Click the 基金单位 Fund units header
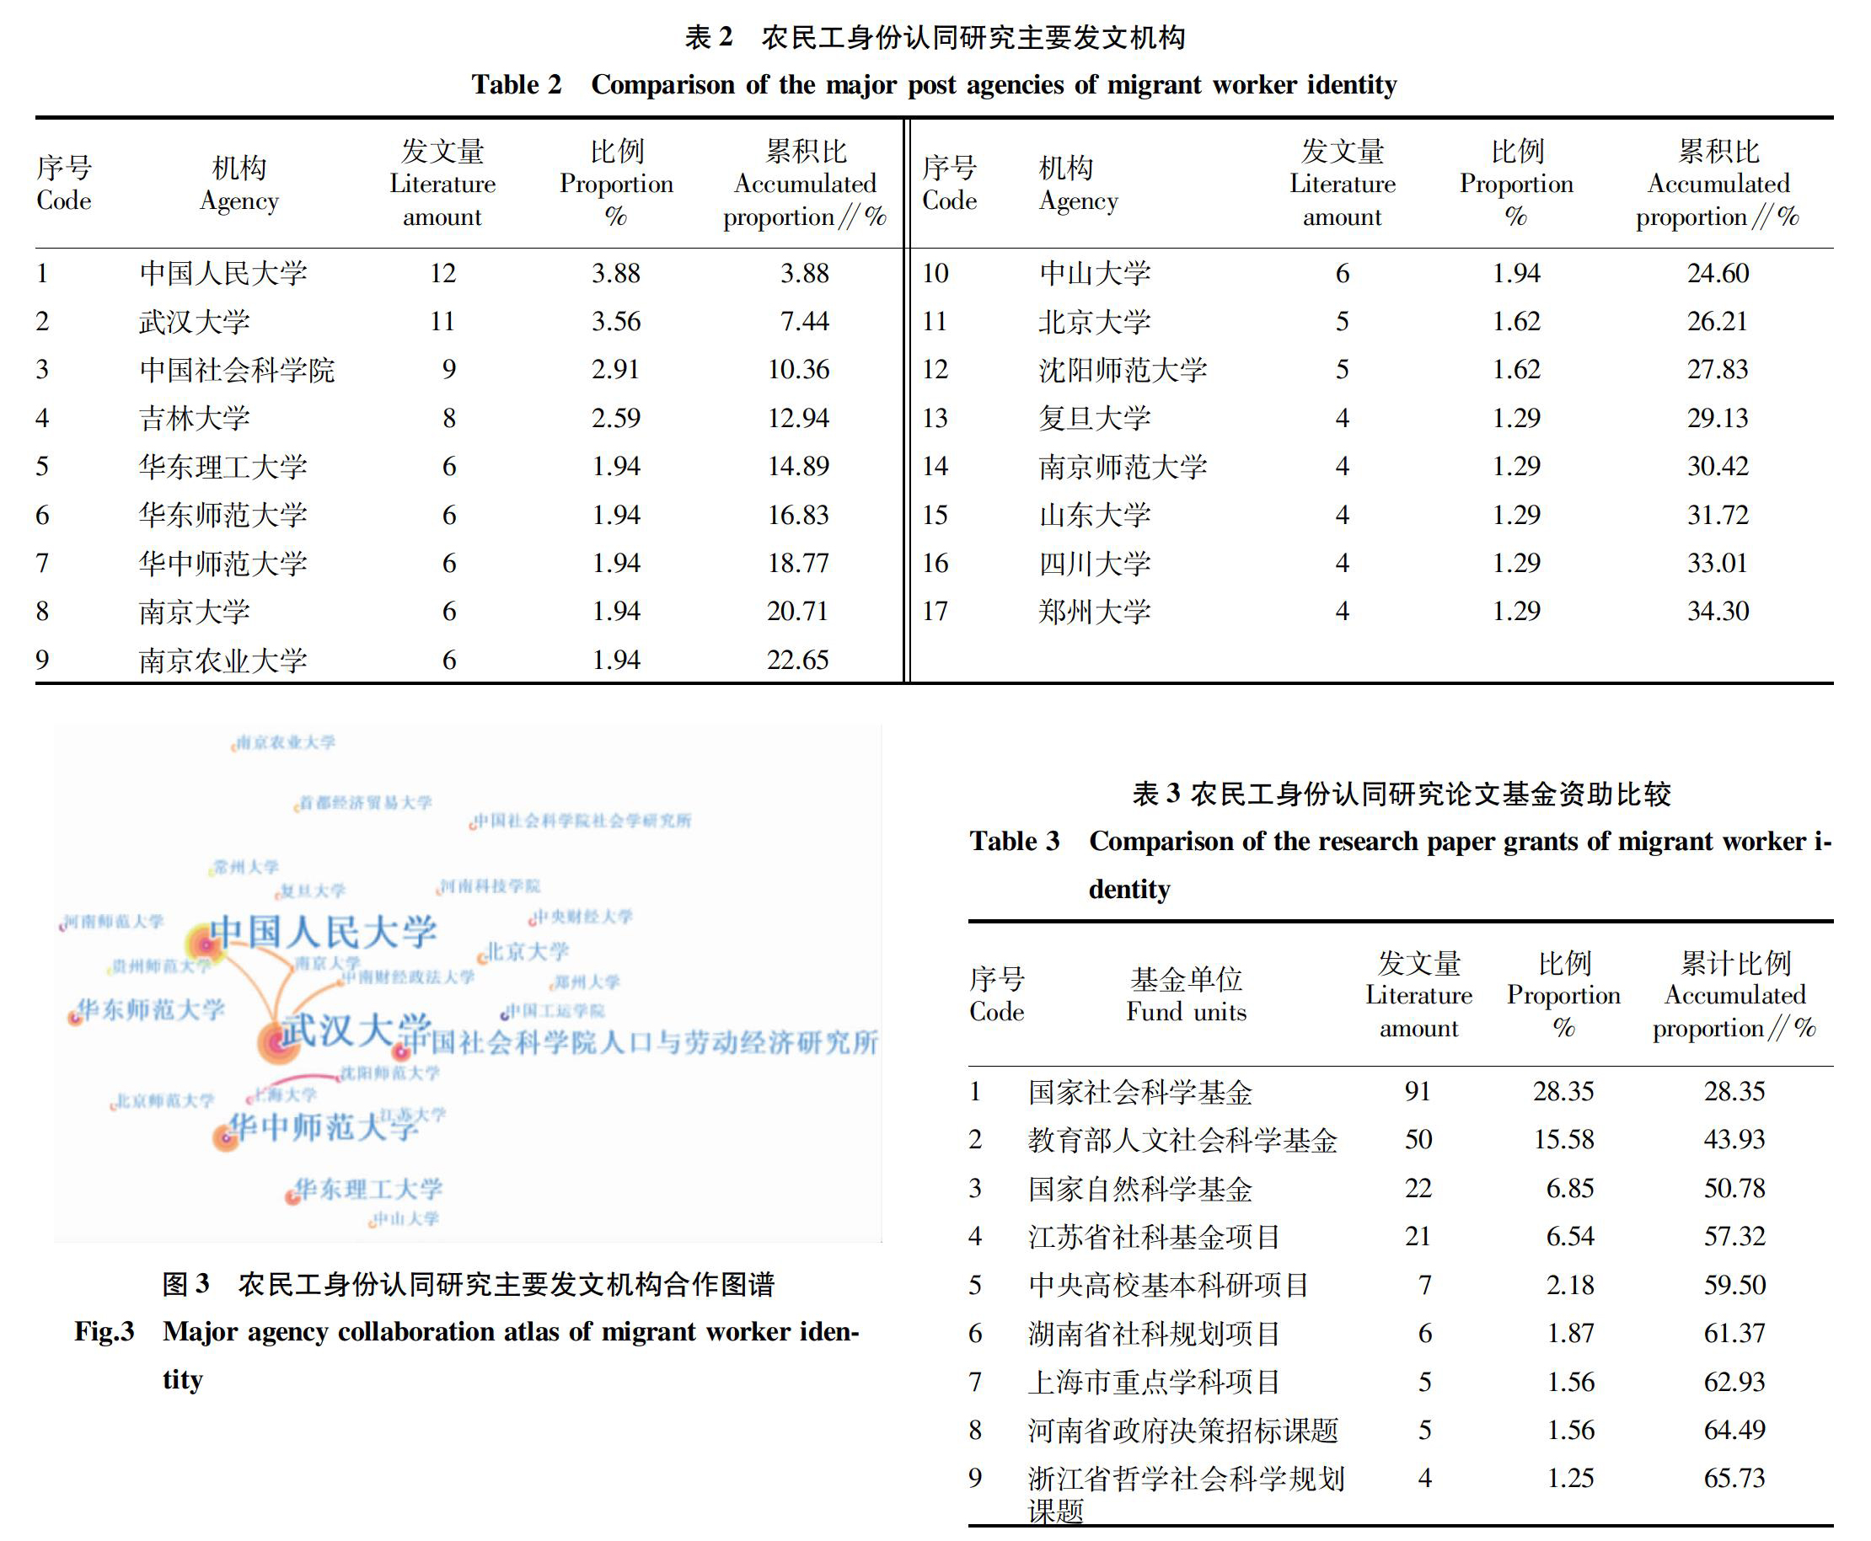This screenshot has height=1541, width=1871. 1187,995
